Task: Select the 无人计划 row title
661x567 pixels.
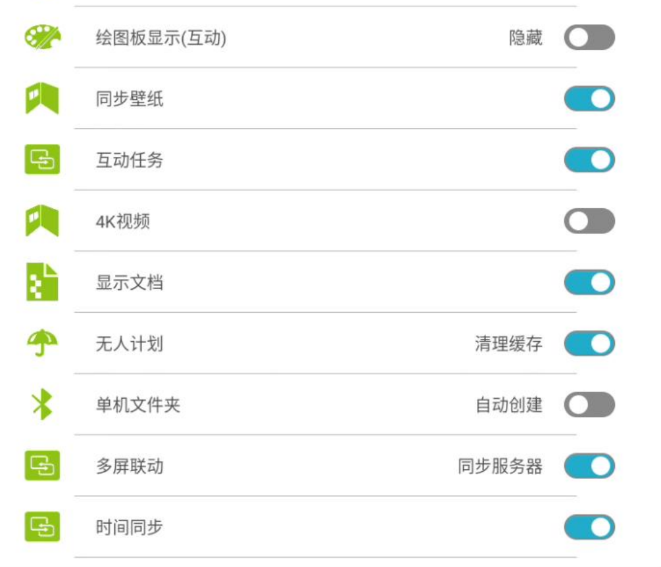Action: click(130, 344)
